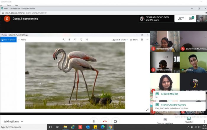Image resolution: width=207 pixels, height=130 pixels.
Task: Click the Windows search box
Action: 23,127
